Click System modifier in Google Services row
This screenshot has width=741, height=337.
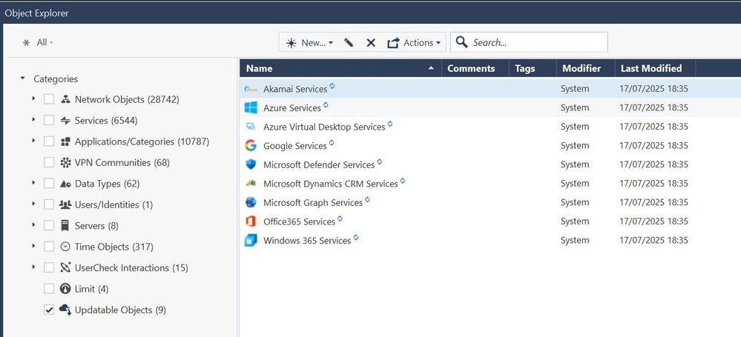pyautogui.click(x=575, y=145)
